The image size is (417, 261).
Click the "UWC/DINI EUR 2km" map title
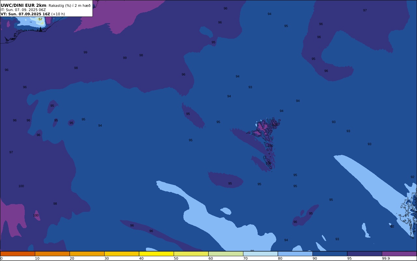tap(23, 6)
